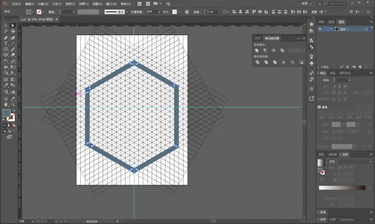Click the vertical scrollbar of canvas
375x224 pixels.
pos(304,122)
